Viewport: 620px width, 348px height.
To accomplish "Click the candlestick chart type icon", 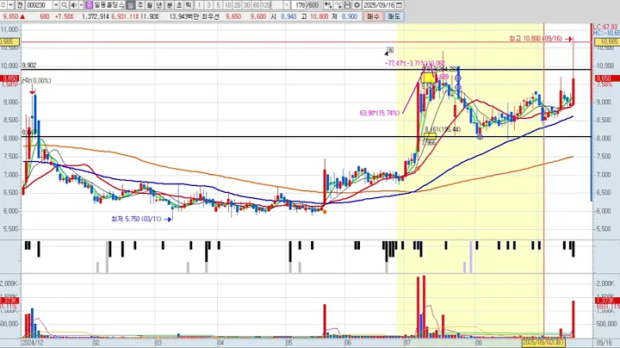I will click(x=328, y=5).
